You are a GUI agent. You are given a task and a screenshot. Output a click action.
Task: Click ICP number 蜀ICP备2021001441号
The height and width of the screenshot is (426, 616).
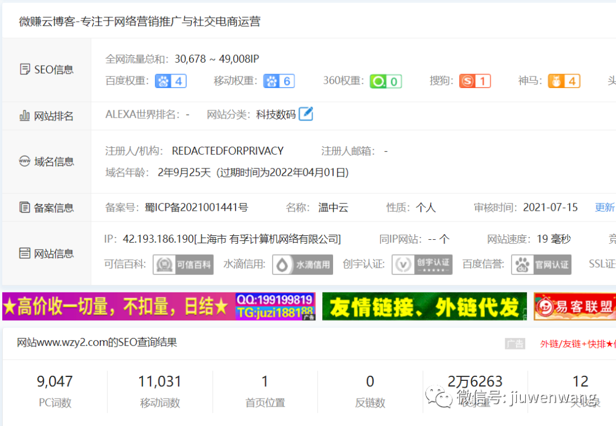pos(196,207)
